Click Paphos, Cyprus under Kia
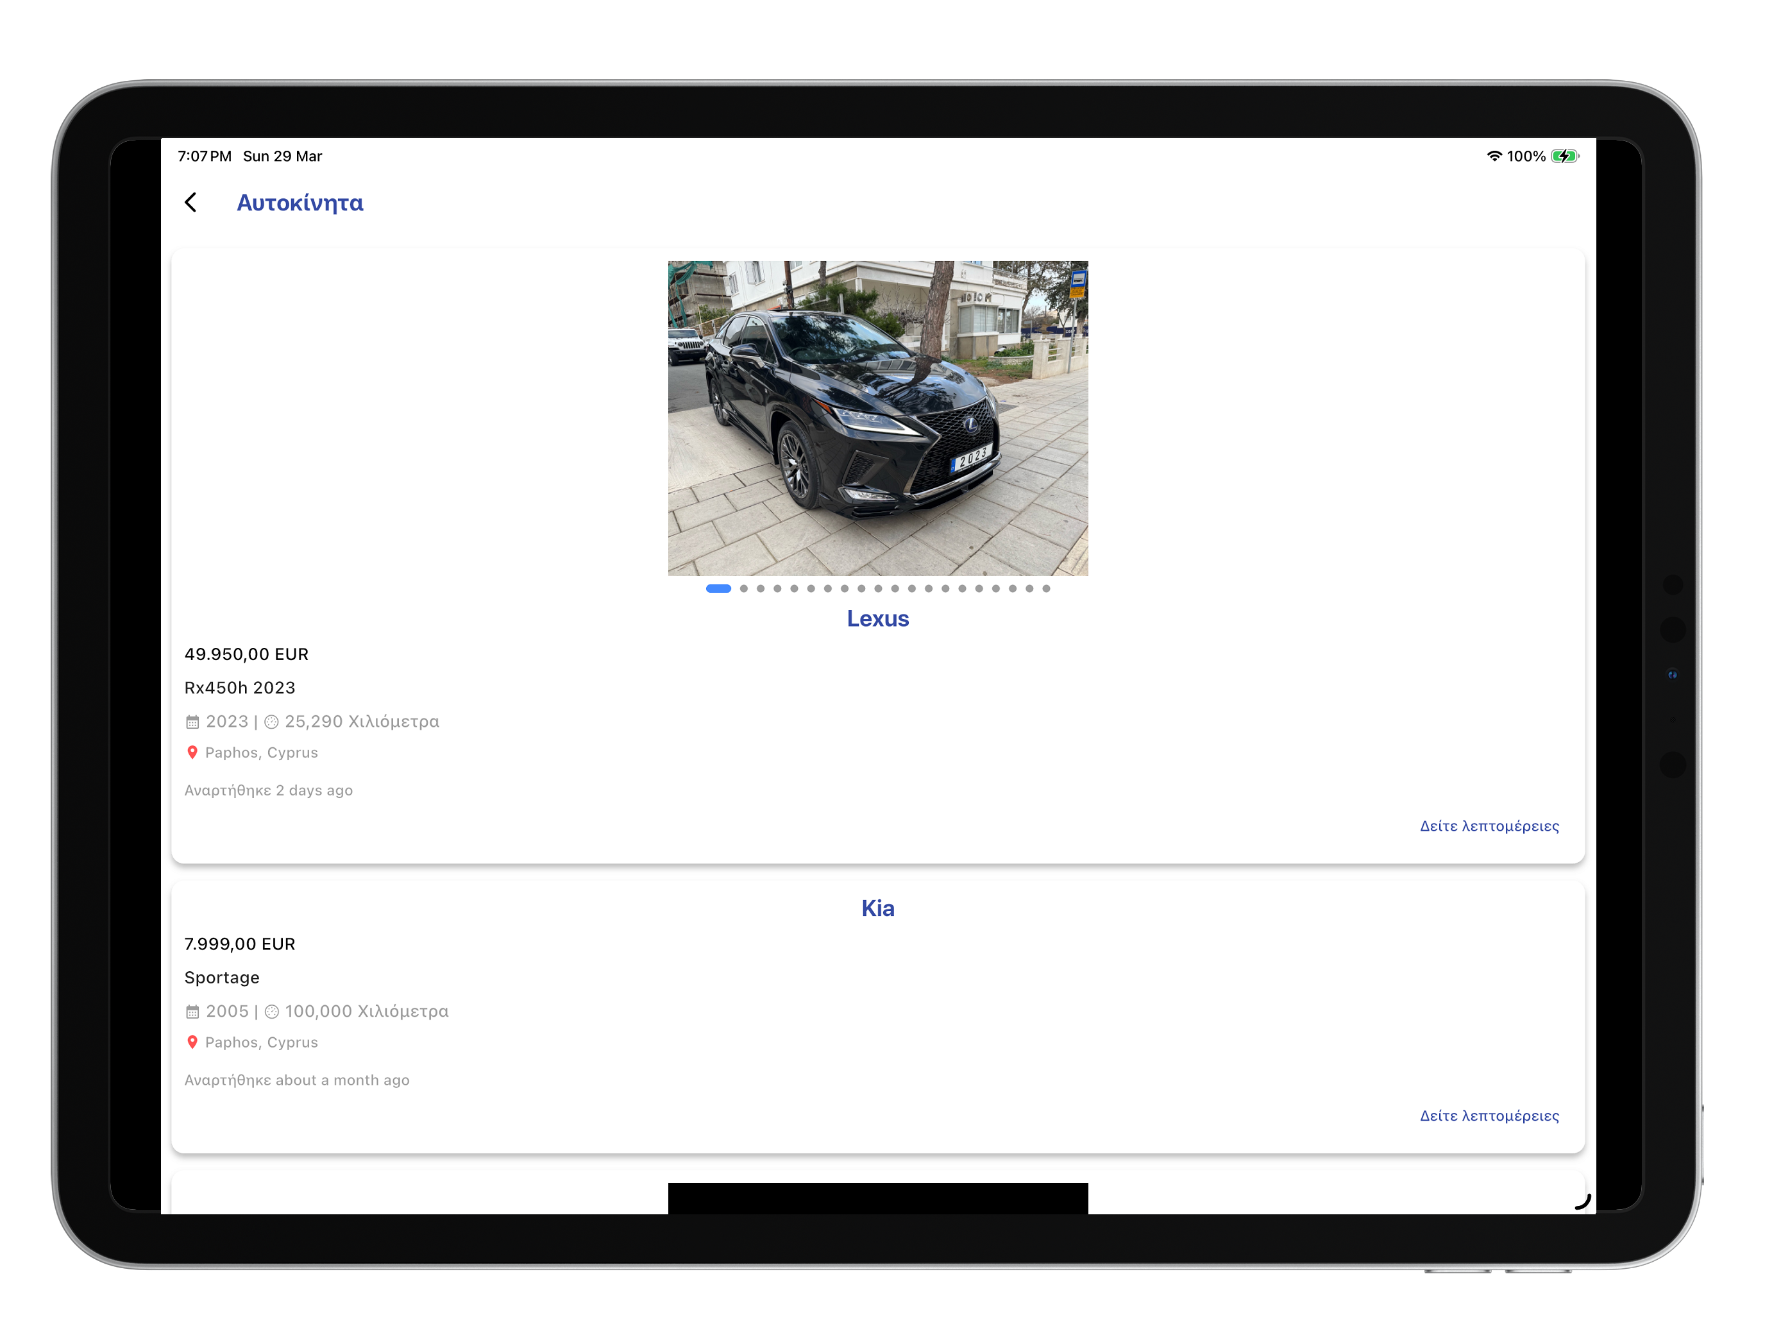The height and width of the screenshot is (1324, 1765). coord(262,1042)
